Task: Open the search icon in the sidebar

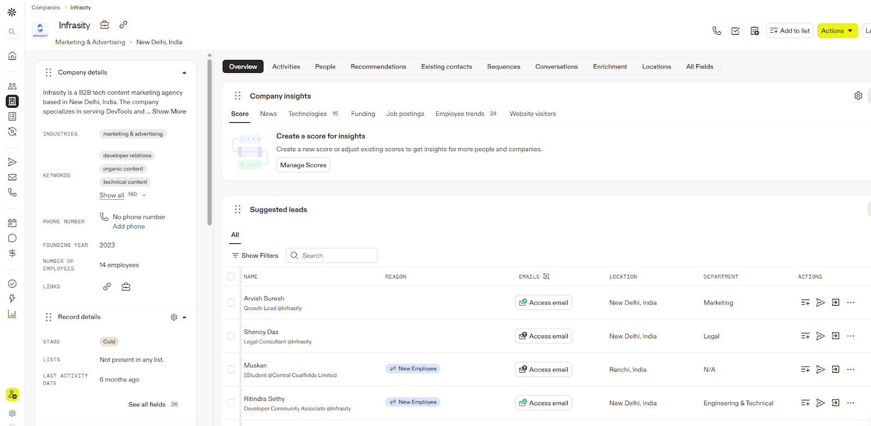Action: 12,32
